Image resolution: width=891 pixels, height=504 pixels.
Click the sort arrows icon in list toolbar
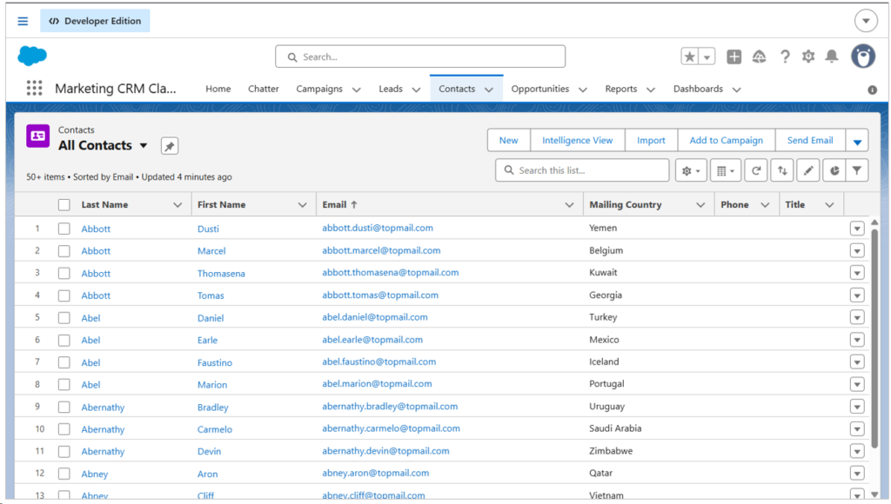pos(782,170)
